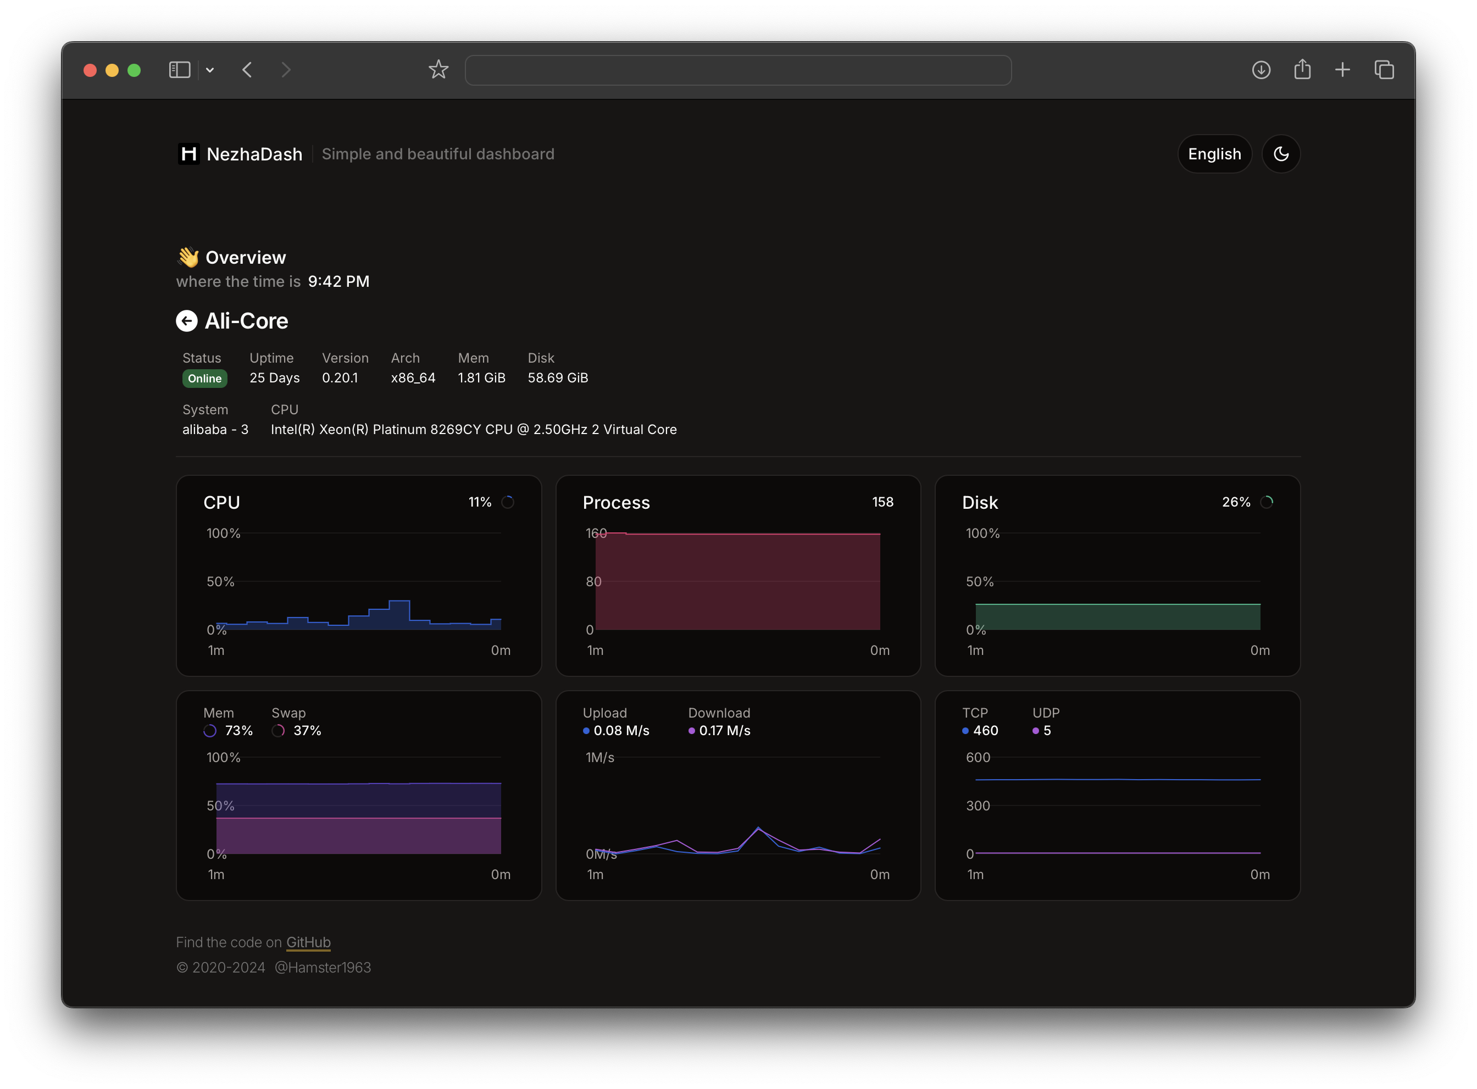This screenshot has height=1089, width=1477.
Task: Click the browser forward arrow
Action: tap(285, 70)
